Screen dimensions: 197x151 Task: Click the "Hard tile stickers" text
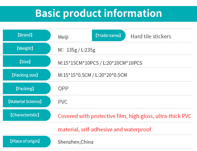151,36
